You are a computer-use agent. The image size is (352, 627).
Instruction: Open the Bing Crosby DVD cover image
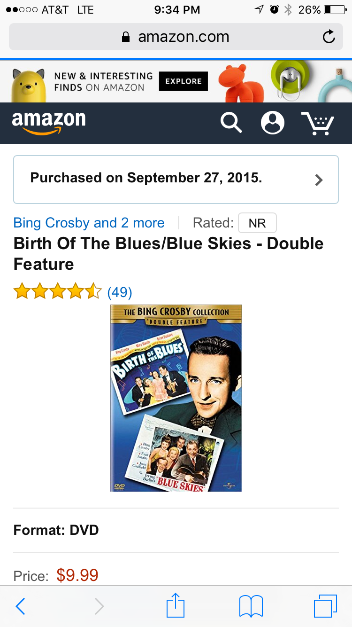tap(176, 398)
